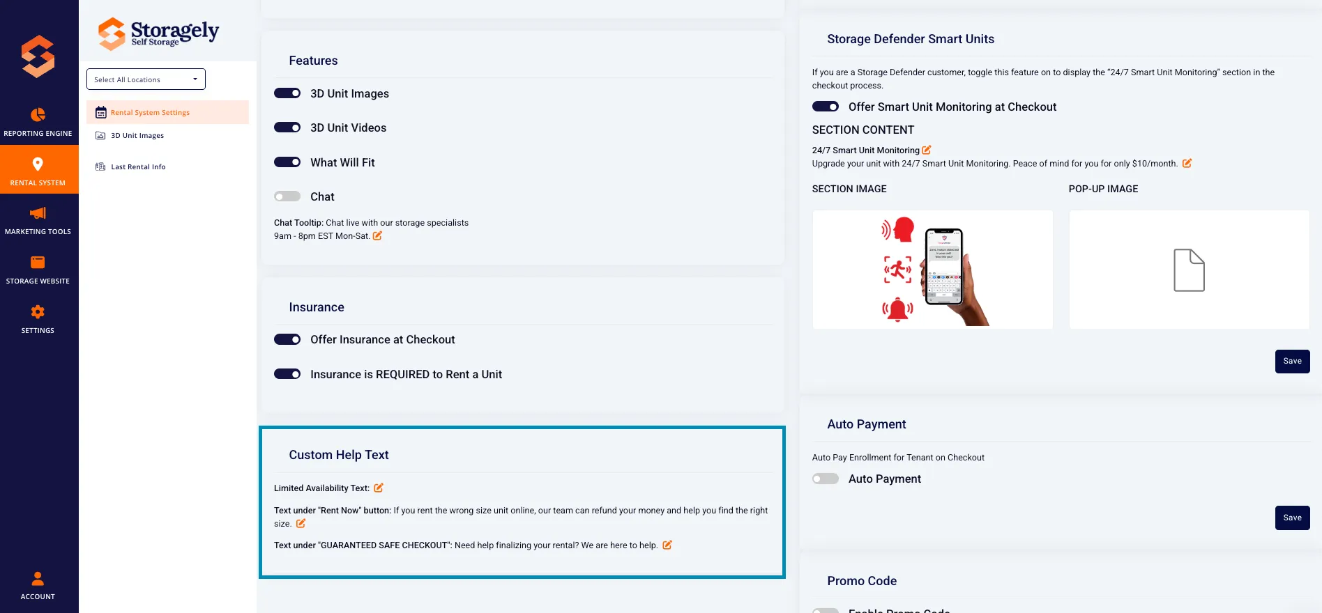Open the Rental System location pin icon
1322x613 pixels.
pos(38,164)
